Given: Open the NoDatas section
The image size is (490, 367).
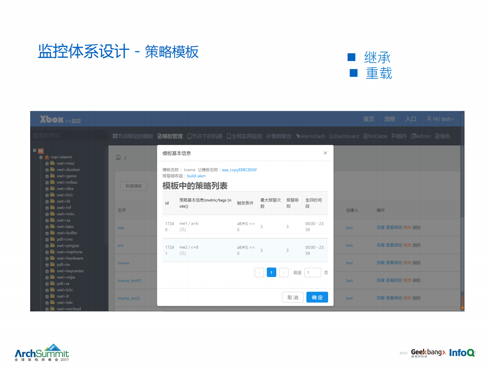Looking at the screenshot, I should [x=375, y=136].
